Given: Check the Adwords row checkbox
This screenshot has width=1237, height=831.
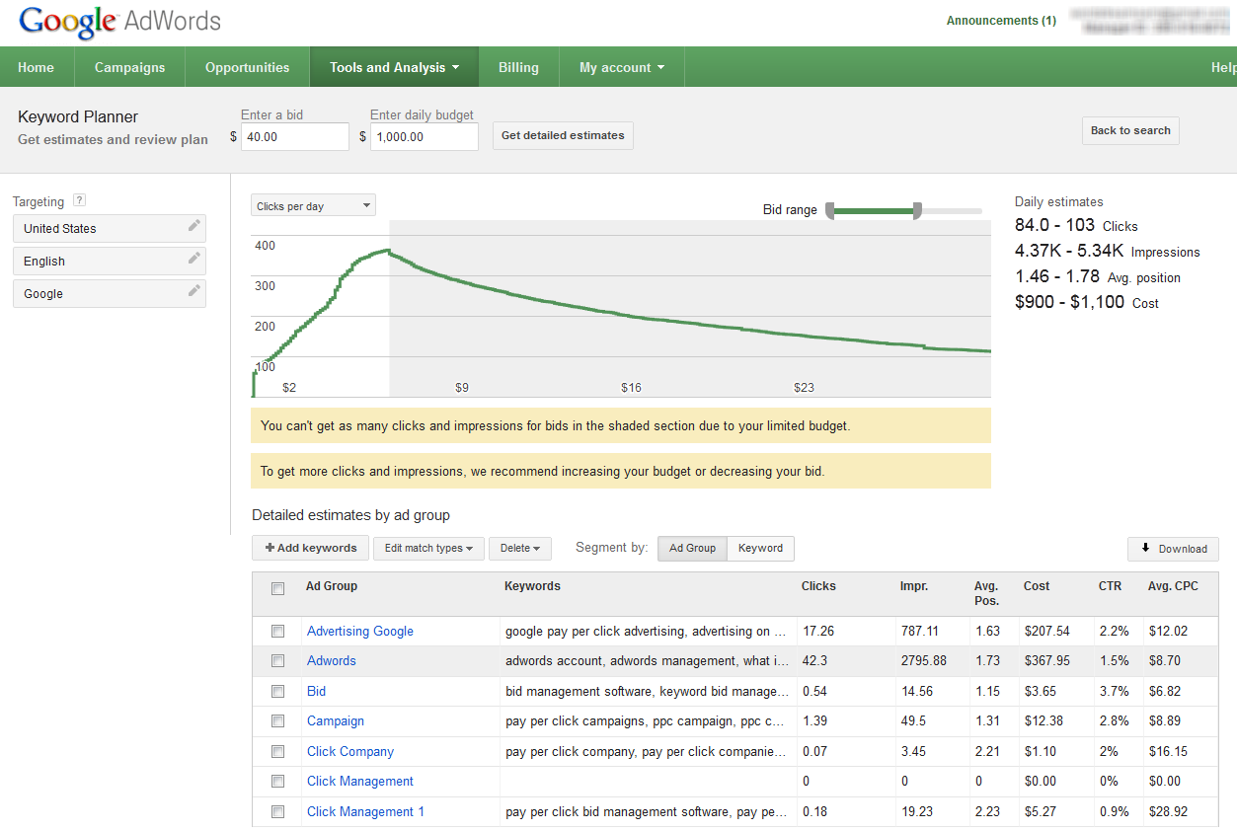Looking at the screenshot, I should point(278,661).
